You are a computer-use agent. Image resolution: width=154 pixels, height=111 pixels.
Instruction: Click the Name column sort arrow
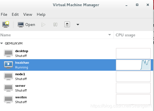pyautogui.click(x=110, y=35)
